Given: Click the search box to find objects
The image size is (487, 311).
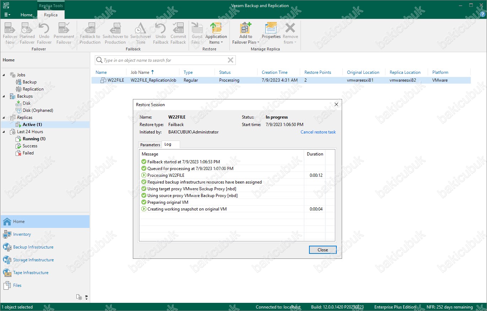Looking at the screenshot, I should point(165,60).
